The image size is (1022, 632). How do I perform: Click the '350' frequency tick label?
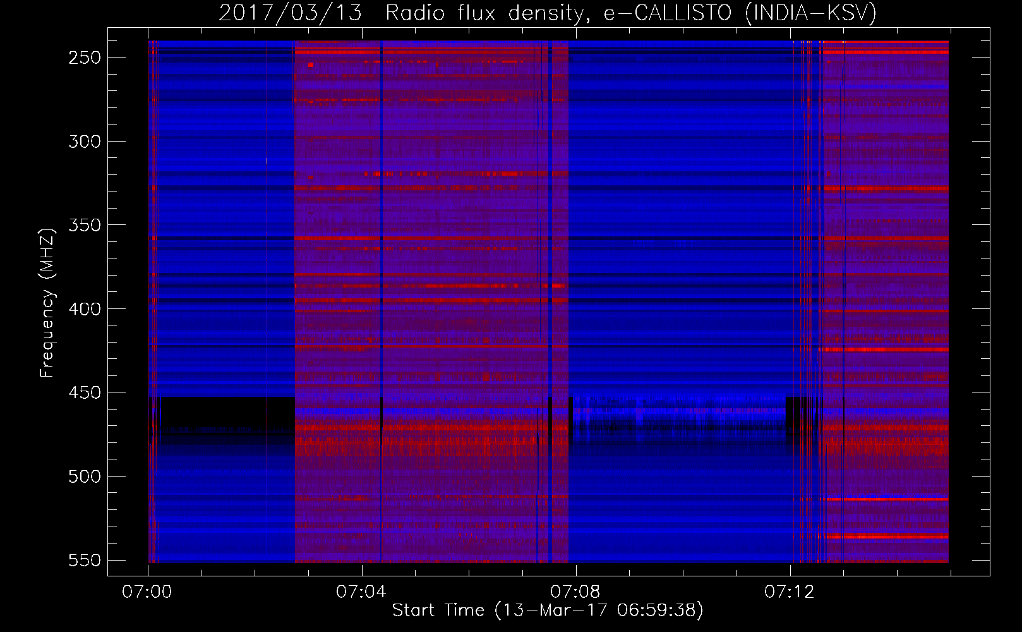click(85, 225)
